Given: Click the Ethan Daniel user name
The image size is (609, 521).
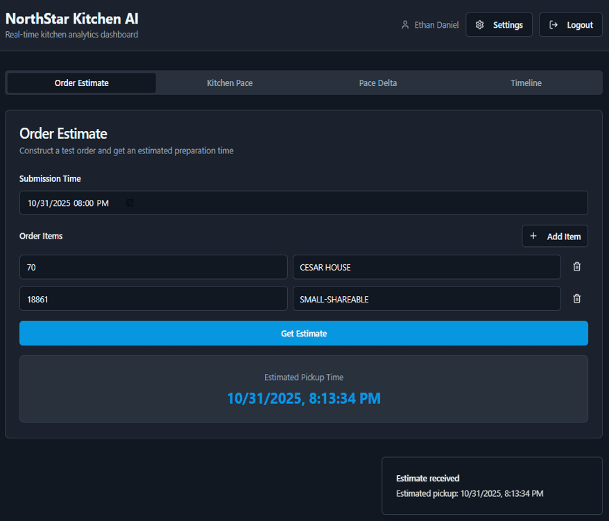Looking at the screenshot, I should [x=436, y=25].
